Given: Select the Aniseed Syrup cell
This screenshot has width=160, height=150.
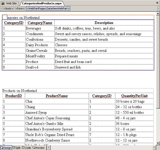Looking at the screenshot, I should click(x=57, y=113).
